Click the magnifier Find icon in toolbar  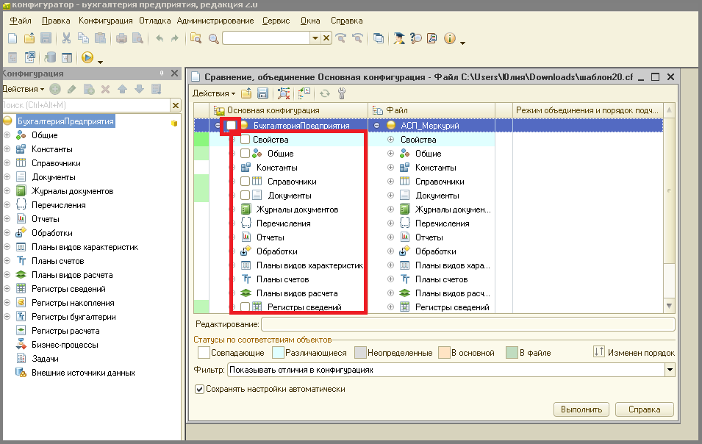tap(214, 38)
